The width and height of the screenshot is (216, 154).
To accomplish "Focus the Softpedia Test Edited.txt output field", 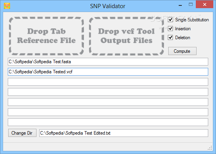I will point(124,133).
